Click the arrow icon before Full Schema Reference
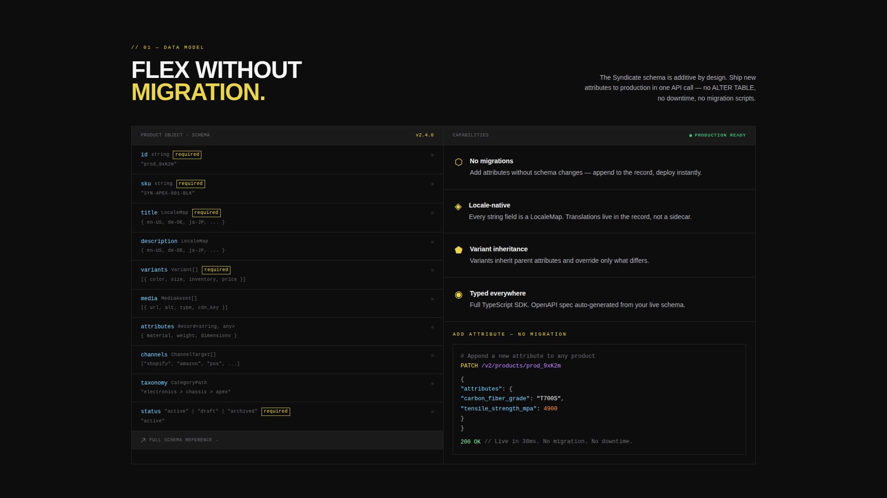This screenshot has width=887, height=498. pos(143,440)
